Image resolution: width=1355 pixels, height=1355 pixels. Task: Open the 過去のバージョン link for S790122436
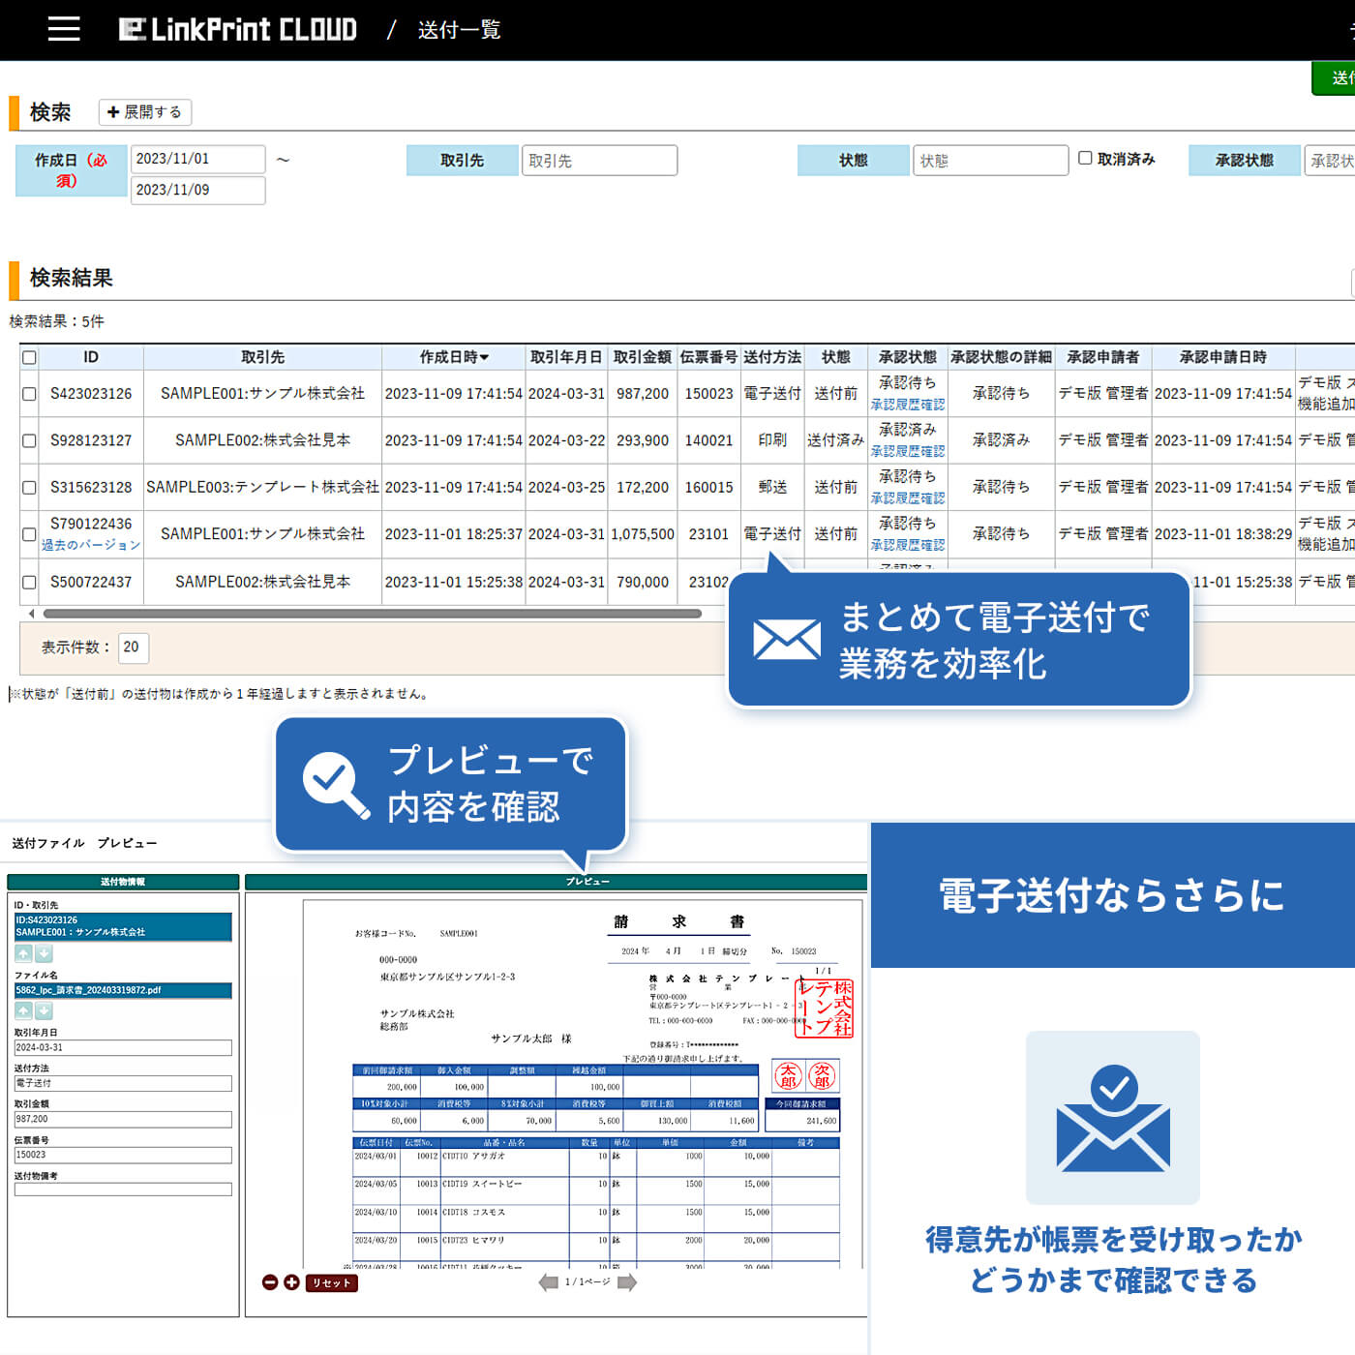[91, 545]
